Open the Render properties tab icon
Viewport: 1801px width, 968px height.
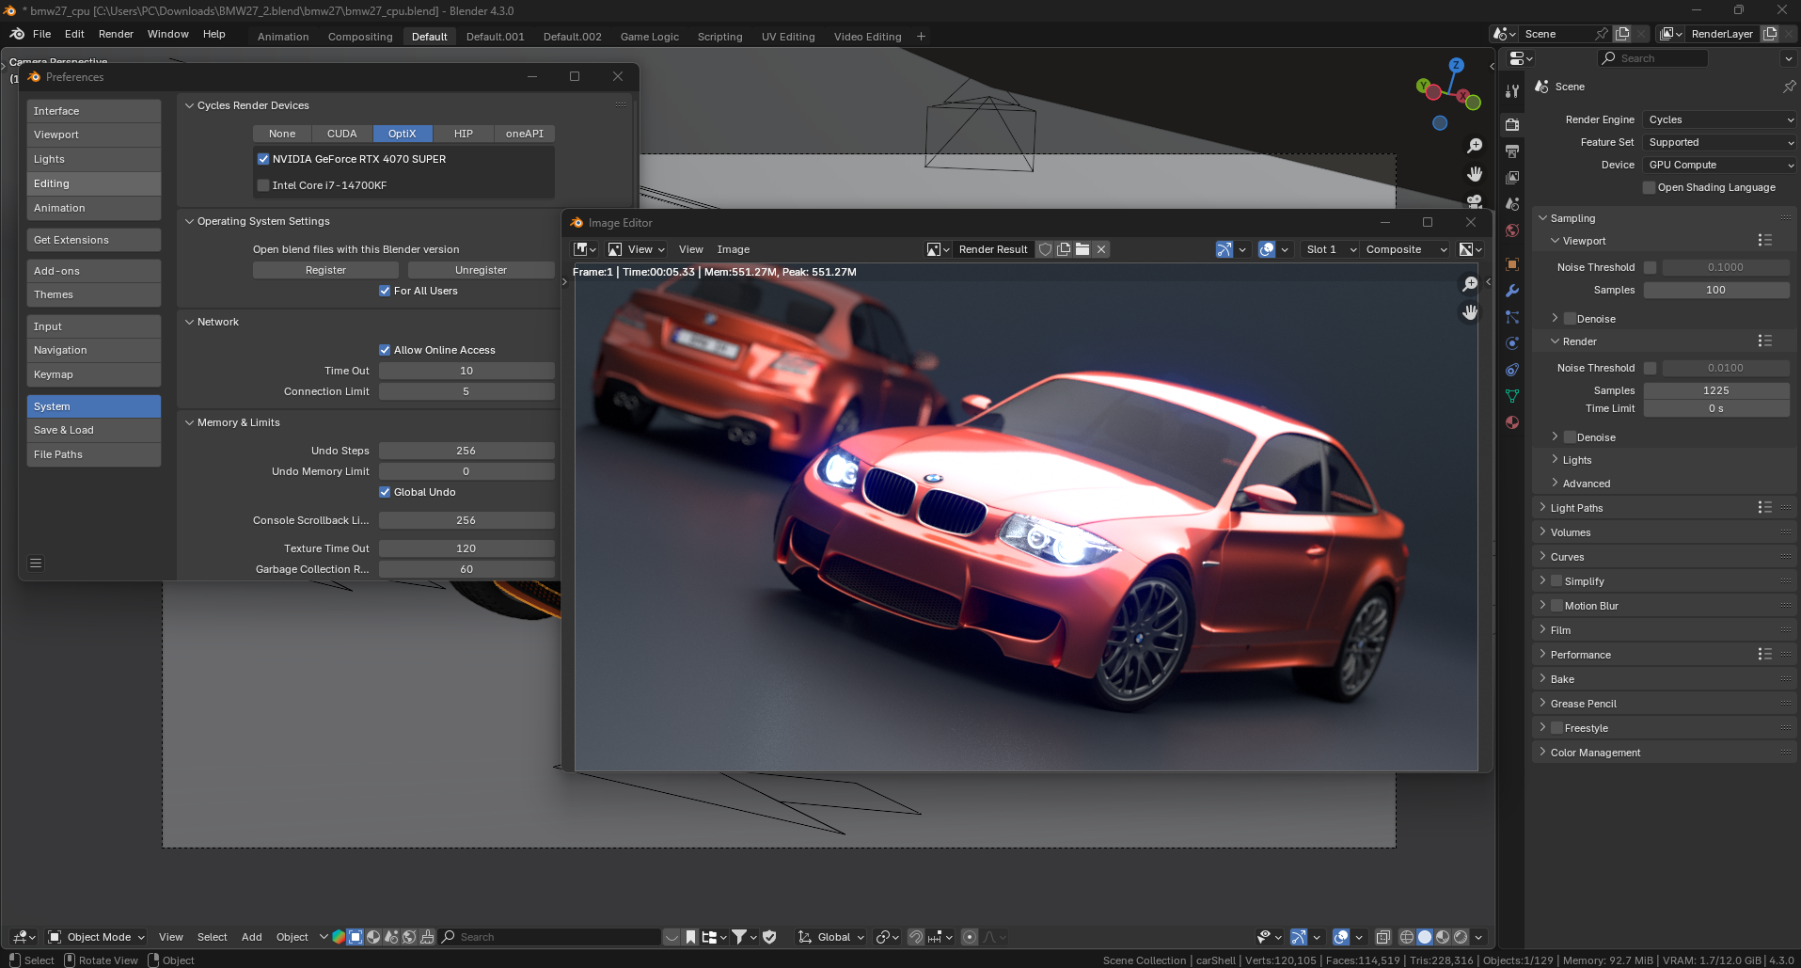click(x=1512, y=124)
